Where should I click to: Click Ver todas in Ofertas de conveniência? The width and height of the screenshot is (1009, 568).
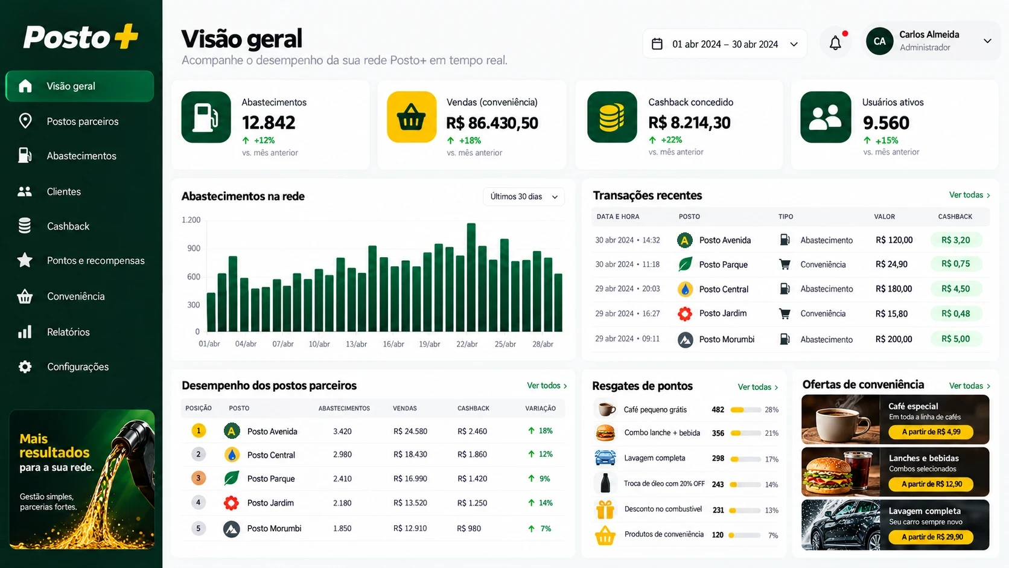coord(969,386)
